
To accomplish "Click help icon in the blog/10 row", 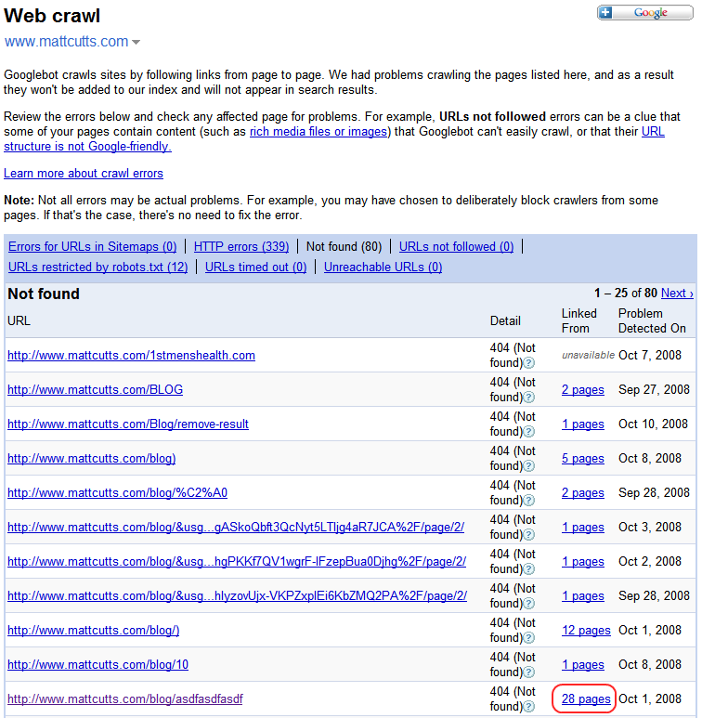I will tap(528, 672).
